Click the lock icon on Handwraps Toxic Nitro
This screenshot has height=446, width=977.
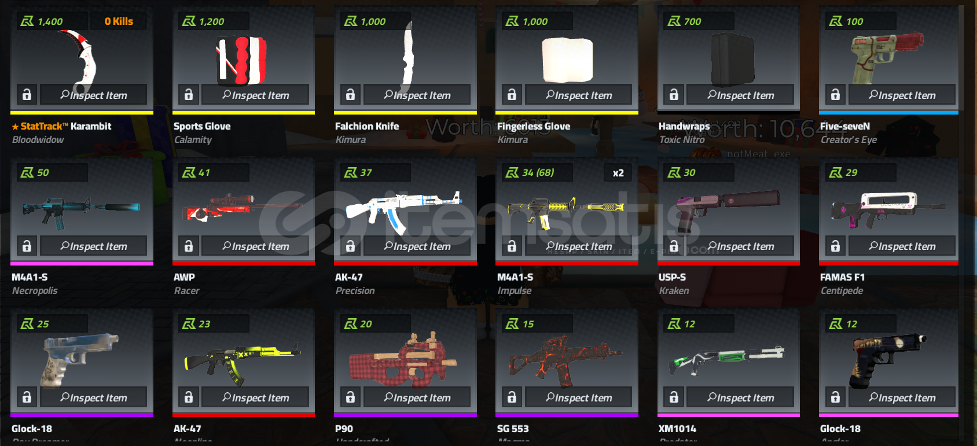(x=674, y=94)
